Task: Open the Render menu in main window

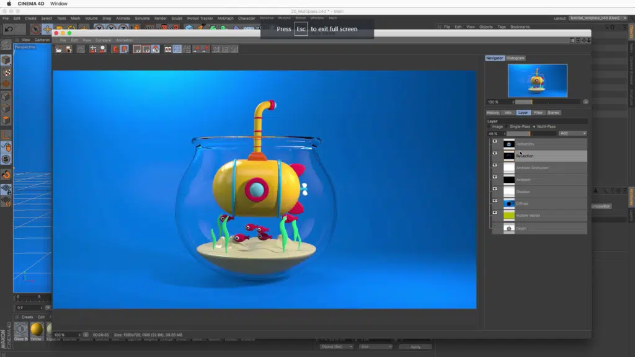Action: tap(161, 18)
